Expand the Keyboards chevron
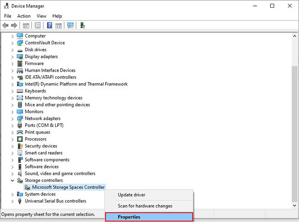Viewport: 299px width, 222px height. [12, 91]
